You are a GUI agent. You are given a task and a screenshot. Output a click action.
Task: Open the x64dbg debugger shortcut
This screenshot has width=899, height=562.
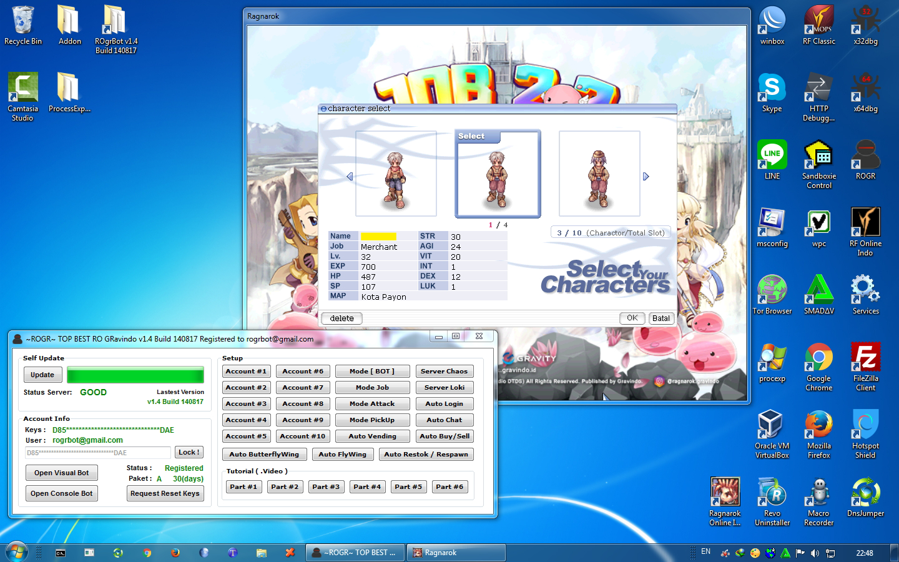point(866,93)
